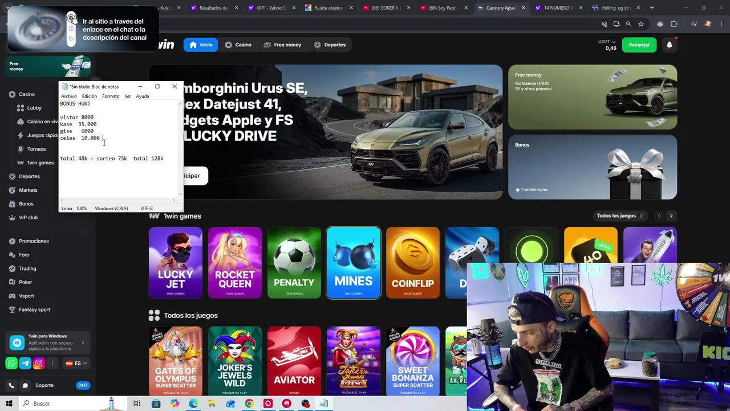Open the Ayuda menu in Notepad
The width and height of the screenshot is (730, 411).
[x=143, y=96]
